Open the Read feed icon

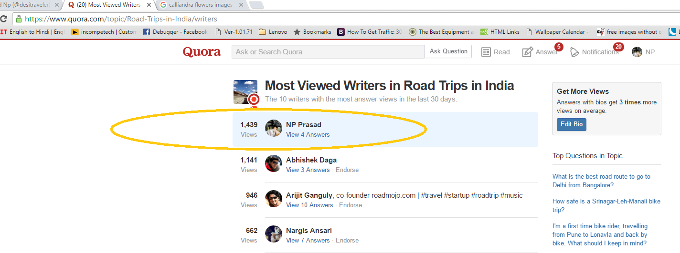(486, 52)
